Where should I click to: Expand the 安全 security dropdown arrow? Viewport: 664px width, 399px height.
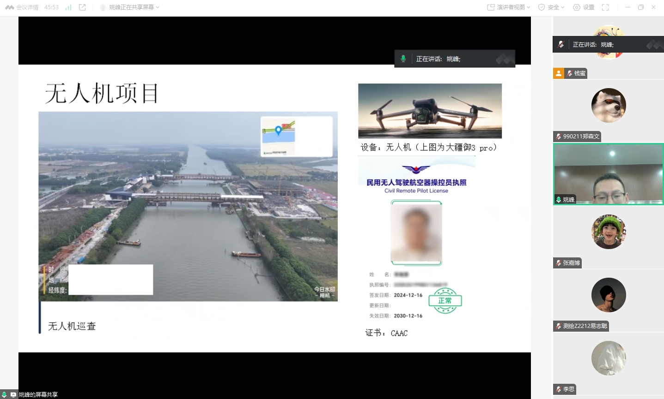click(563, 7)
